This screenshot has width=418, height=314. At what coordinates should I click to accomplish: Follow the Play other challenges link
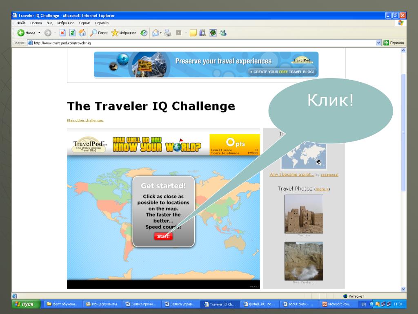click(x=85, y=121)
